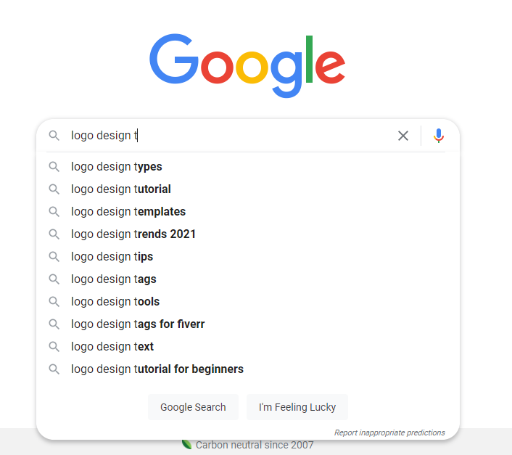Pick 'logo design tutorial for beginners' suggestion
Image resolution: width=512 pixels, height=455 pixels.
[157, 369]
